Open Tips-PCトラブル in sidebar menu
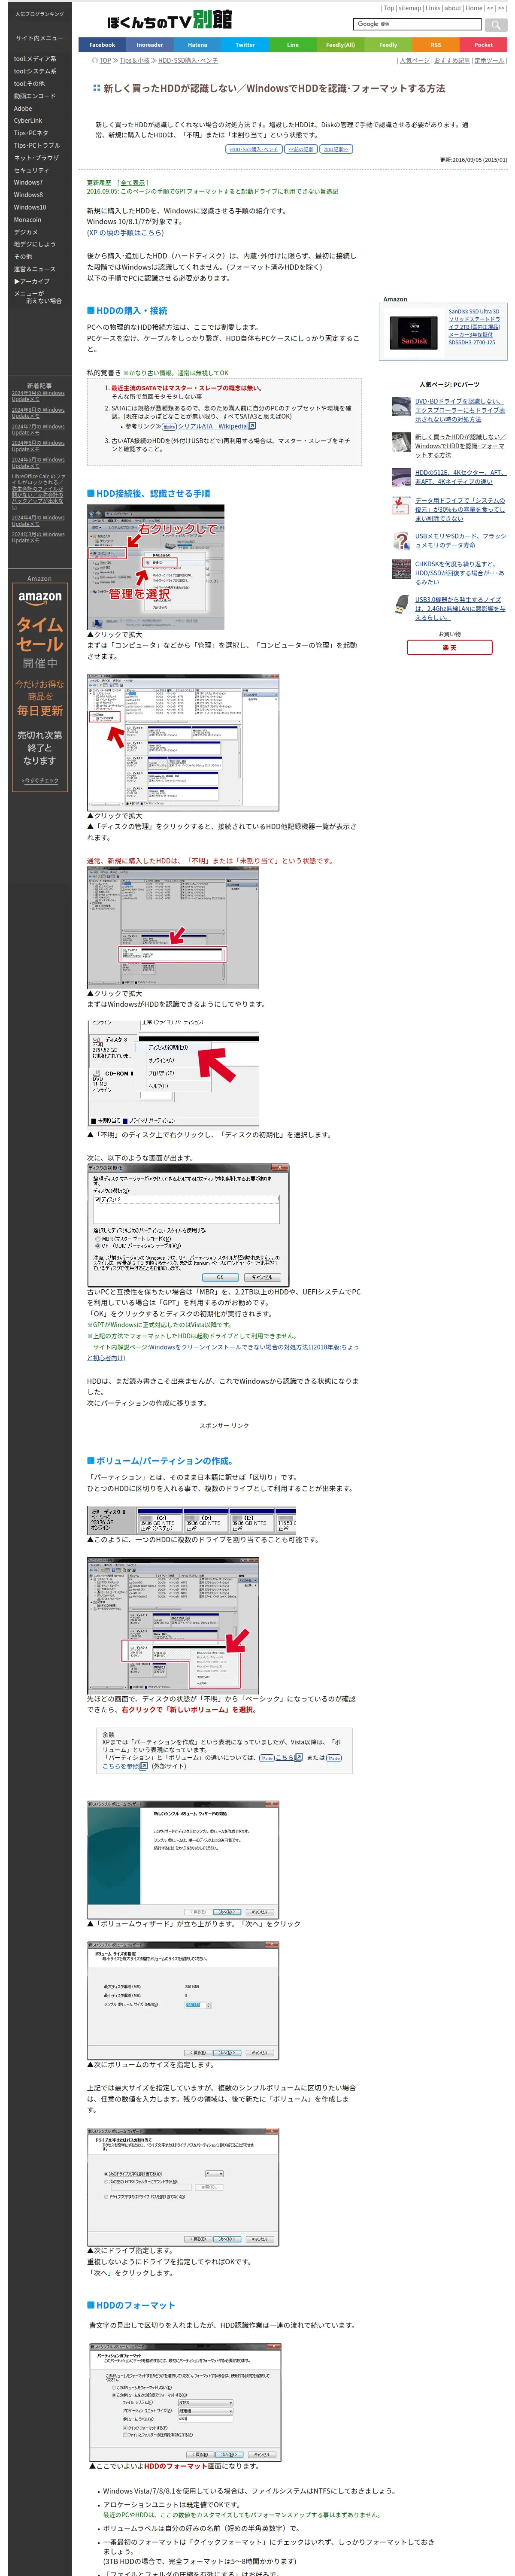Image resolution: width=515 pixels, height=2576 pixels. (x=36, y=145)
